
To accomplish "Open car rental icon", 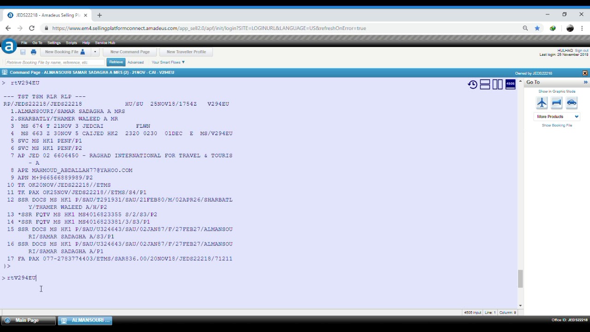I will [x=572, y=103].
